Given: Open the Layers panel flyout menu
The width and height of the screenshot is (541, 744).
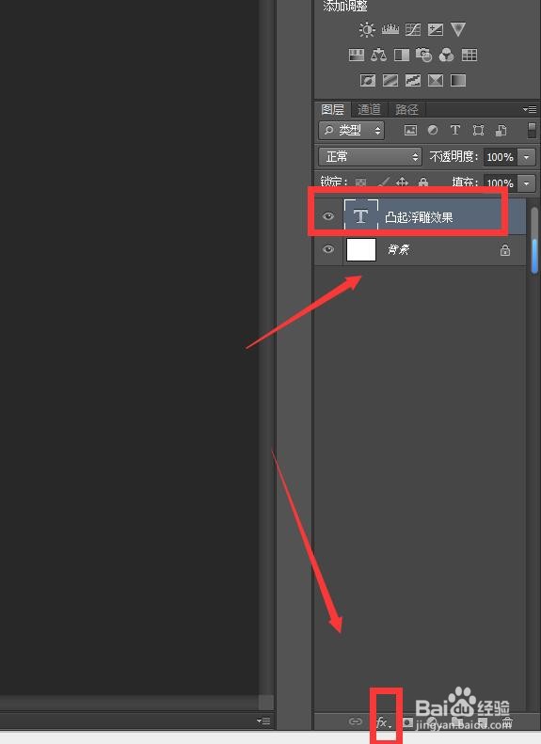Looking at the screenshot, I should click(x=530, y=110).
